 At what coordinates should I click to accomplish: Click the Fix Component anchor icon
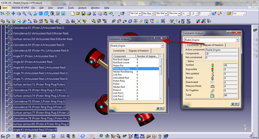point(136,21)
